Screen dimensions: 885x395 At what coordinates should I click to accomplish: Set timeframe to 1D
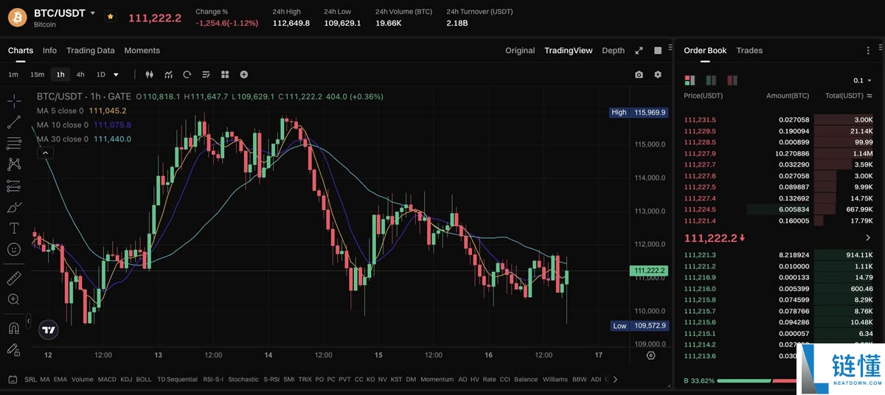(x=101, y=74)
